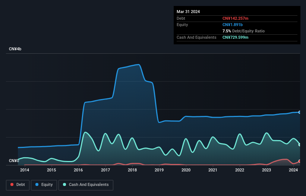The image size is (306, 196).
Task: Click the 2014 x-axis label
Action: [x=25, y=170]
